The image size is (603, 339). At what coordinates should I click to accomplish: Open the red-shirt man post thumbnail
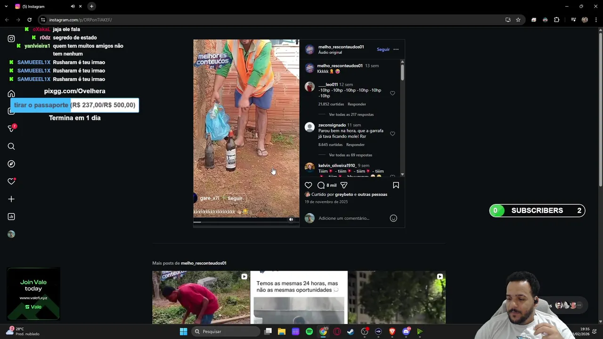click(201, 298)
